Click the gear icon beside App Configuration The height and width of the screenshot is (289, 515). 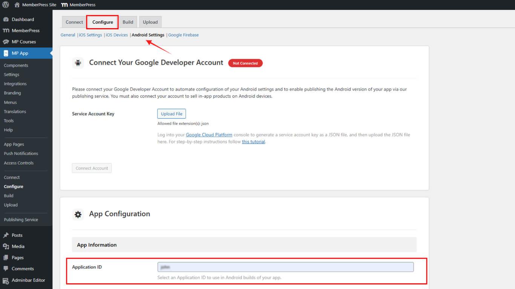tap(78, 213)
